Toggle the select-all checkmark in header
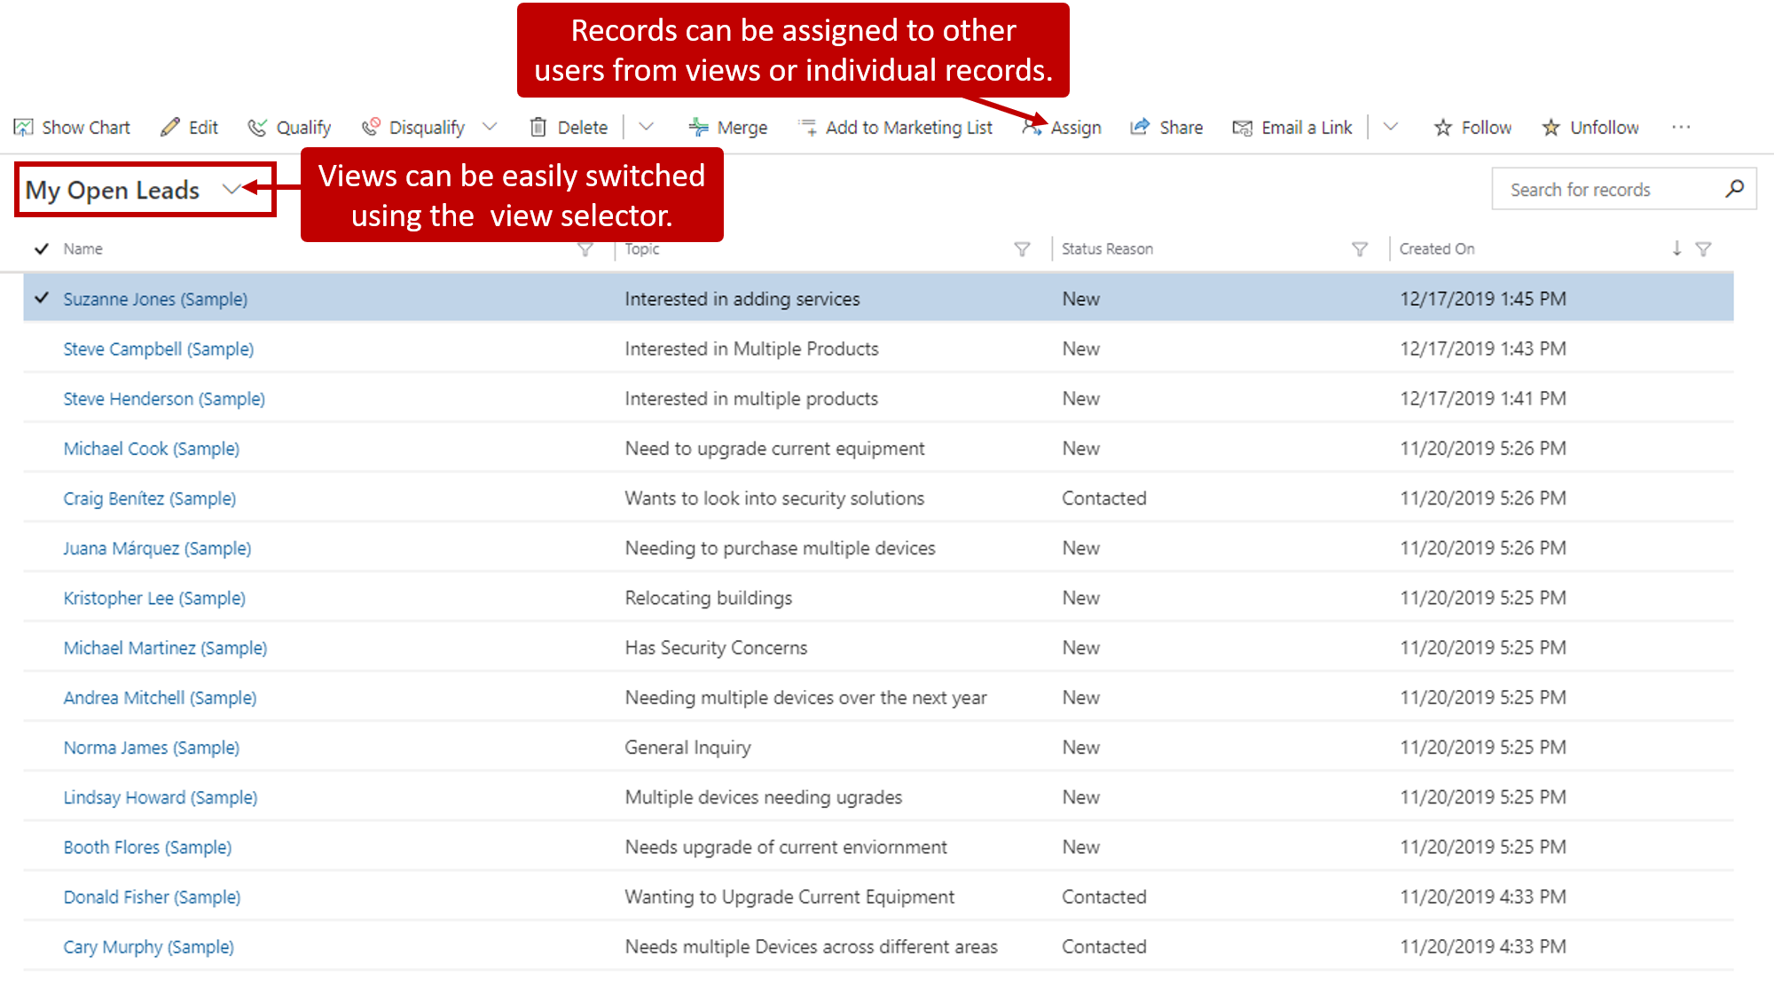The image size is (1774, 1003). click(41, 248)
